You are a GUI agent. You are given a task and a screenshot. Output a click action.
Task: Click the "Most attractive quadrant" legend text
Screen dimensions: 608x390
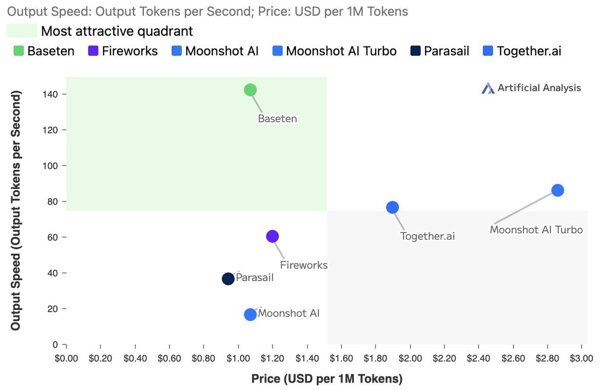pos(117,31)
